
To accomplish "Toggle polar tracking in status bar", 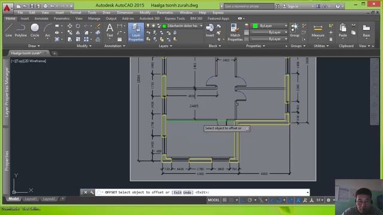I will click(x=250, y=200).
